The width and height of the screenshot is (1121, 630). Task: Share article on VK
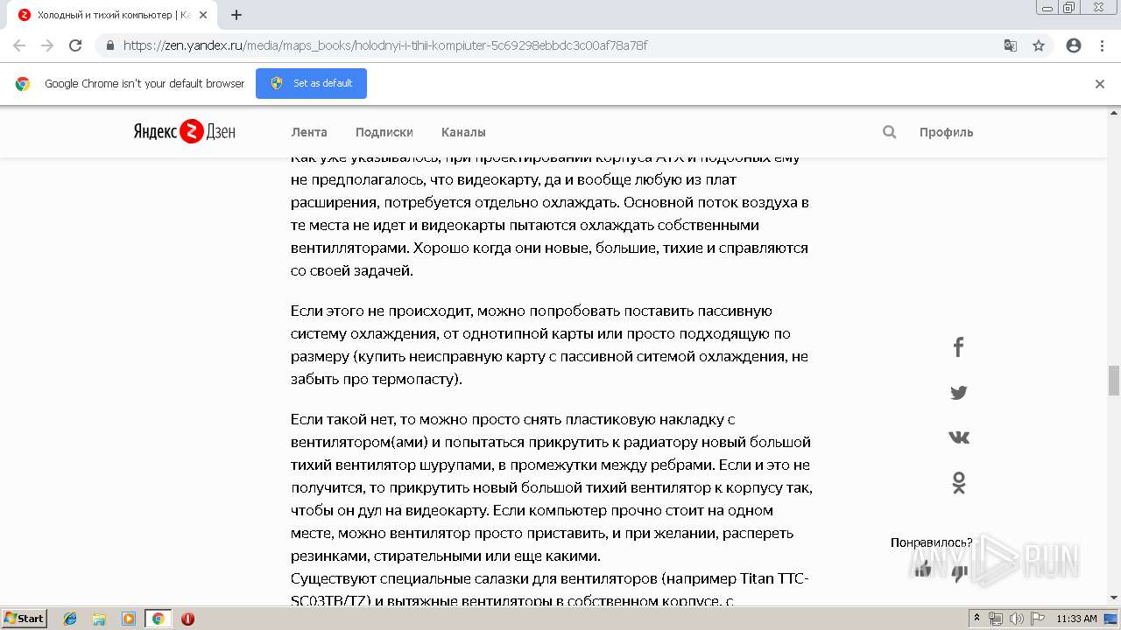[959, 437]
